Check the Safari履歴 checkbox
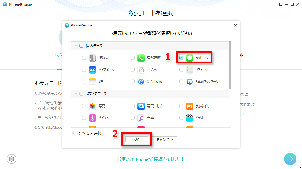Screen dimensions: 302x169 (132, 82)
